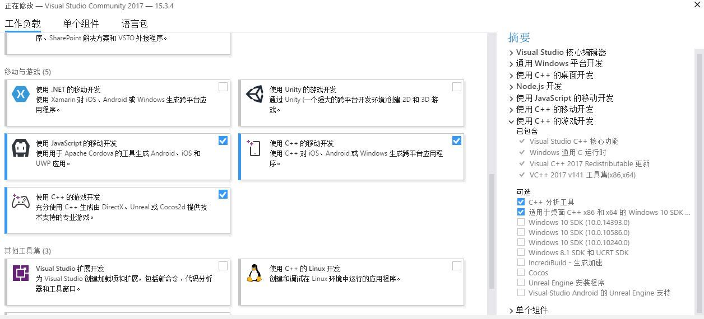This screenshot has height=319, width=704.
Task: Click VC++ 2017 v141 工具集(x86,x64) item
Action: (x=582, y=175)
